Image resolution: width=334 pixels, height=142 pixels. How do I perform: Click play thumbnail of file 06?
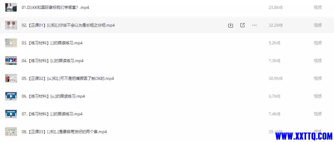11,96
